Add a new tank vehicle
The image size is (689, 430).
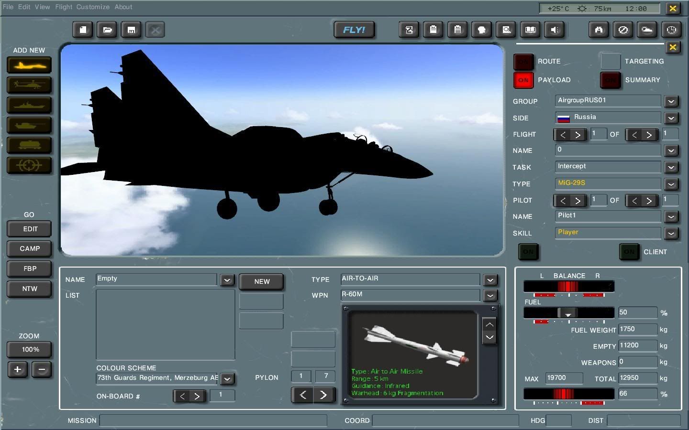pos(29,125)
